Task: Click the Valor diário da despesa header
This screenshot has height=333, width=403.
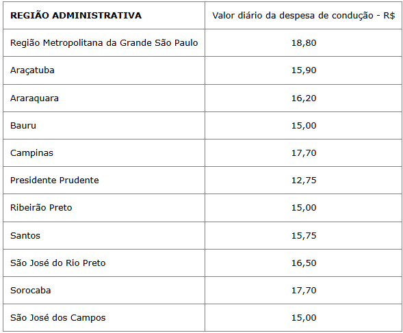Action: point(303,16)
